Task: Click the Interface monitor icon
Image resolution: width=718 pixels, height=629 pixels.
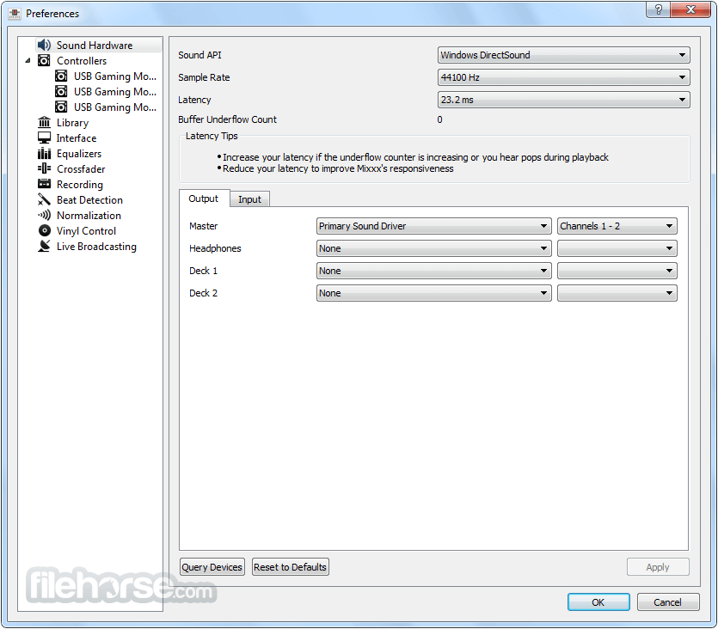Action: (x=44, y=137)
